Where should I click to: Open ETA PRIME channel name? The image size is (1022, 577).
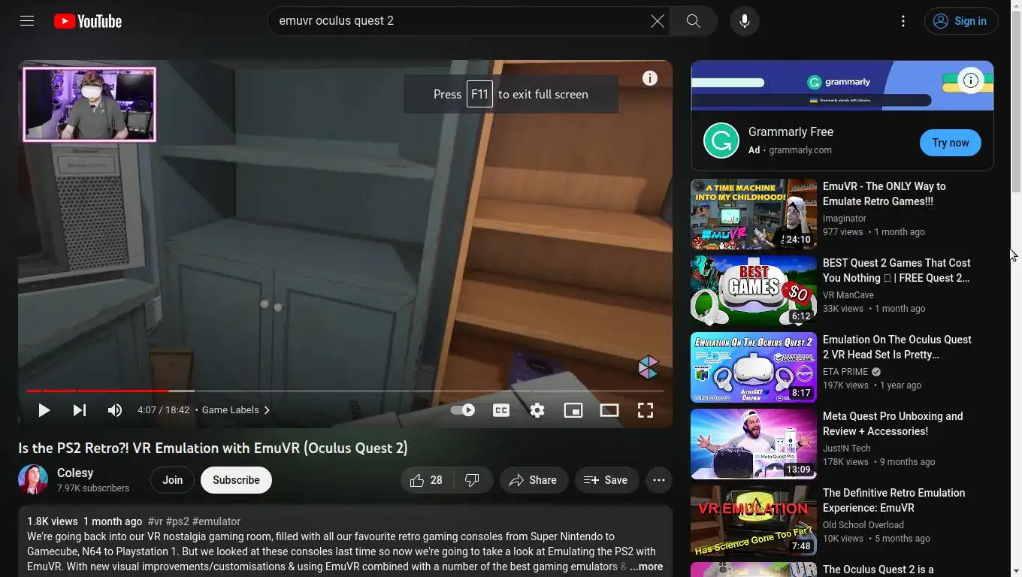pyautogui.click(x=845, y=372)
